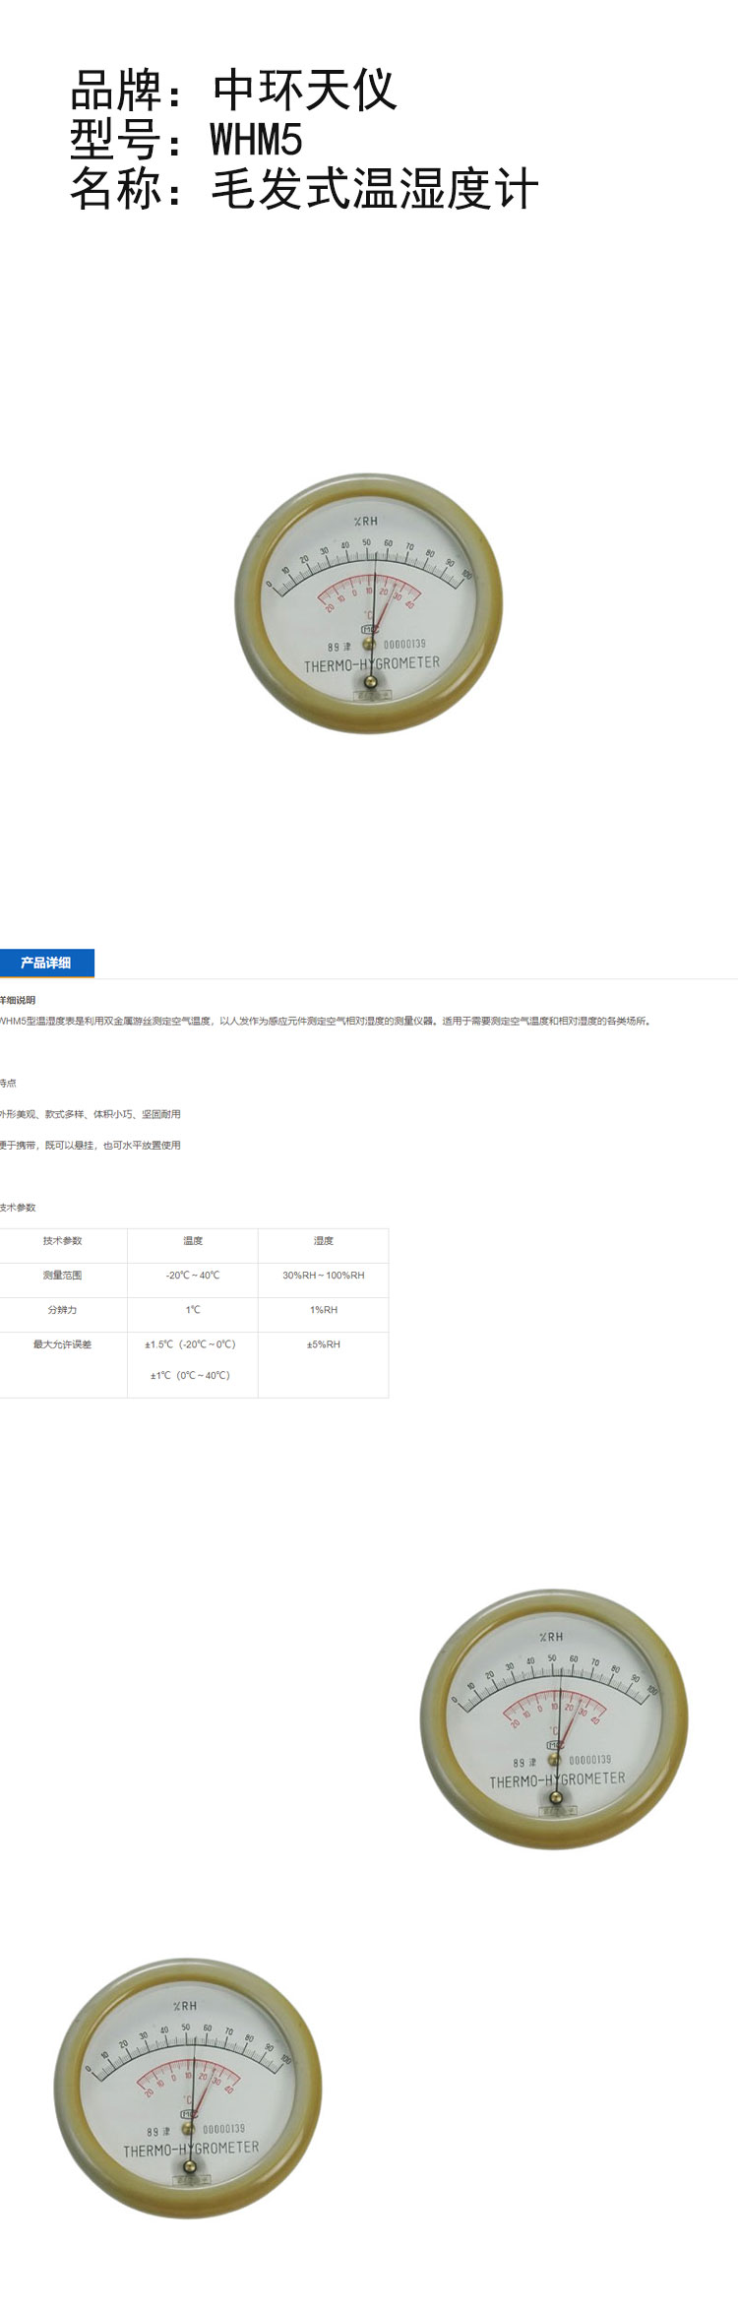
Task: Click the brand text 品牌:中环天仪
Action: pos(233,91)
